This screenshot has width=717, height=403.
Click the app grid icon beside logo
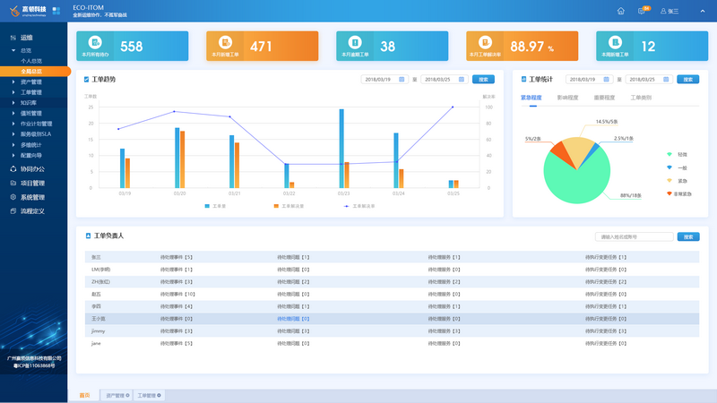tap(56, 11)
